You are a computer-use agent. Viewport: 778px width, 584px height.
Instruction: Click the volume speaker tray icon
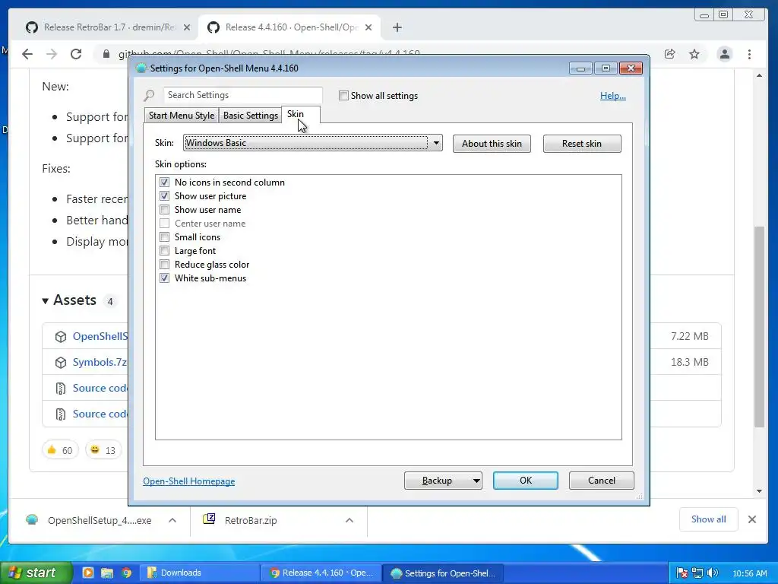tap(713, 573)
